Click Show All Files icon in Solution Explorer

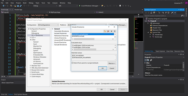(x=168, y=13)
